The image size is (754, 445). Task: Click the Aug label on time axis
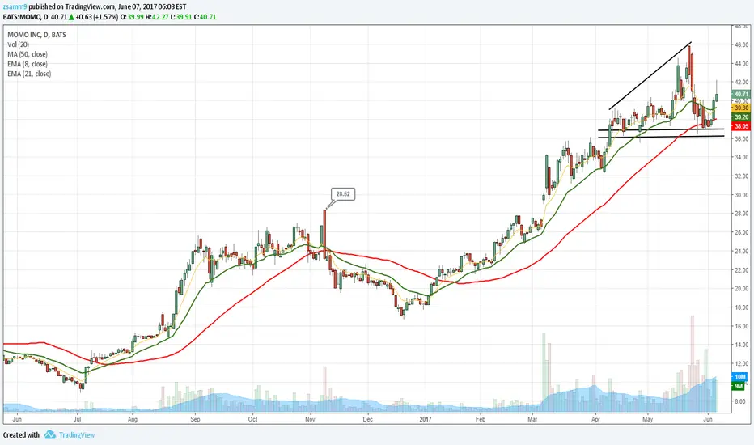(133, 419)
